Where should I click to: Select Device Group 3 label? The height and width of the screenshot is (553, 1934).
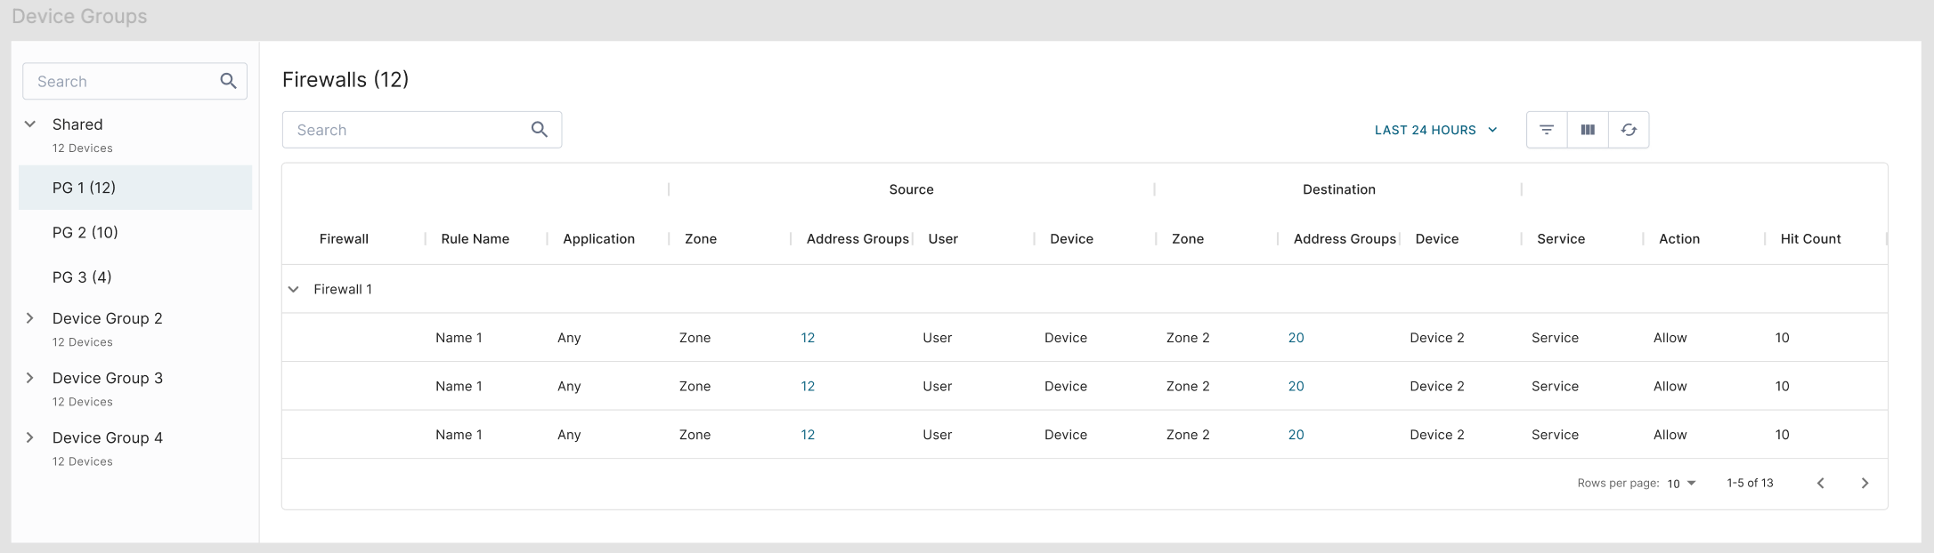[108, 378]
